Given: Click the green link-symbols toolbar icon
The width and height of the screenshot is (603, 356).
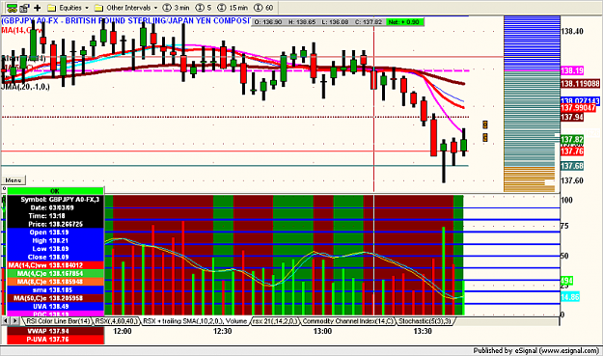Looking at the screenshot, I should tap(12, 8).
